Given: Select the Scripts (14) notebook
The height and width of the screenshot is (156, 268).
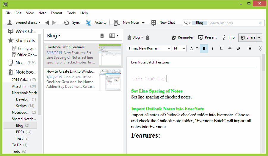Looking at the screenshot, I should pos(25,106).
